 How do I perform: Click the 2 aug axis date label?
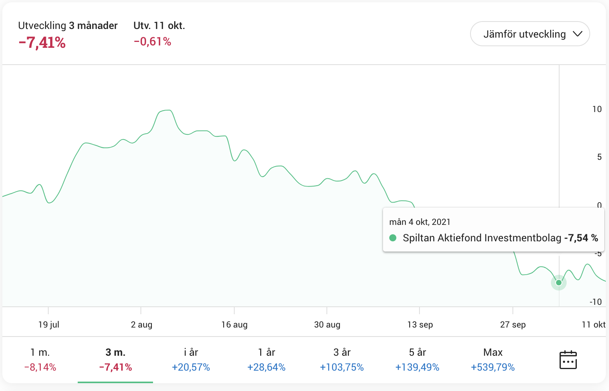(141, 324)
